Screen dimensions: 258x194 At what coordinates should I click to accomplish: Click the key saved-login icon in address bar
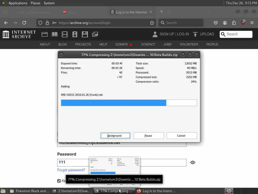point(54,23)
